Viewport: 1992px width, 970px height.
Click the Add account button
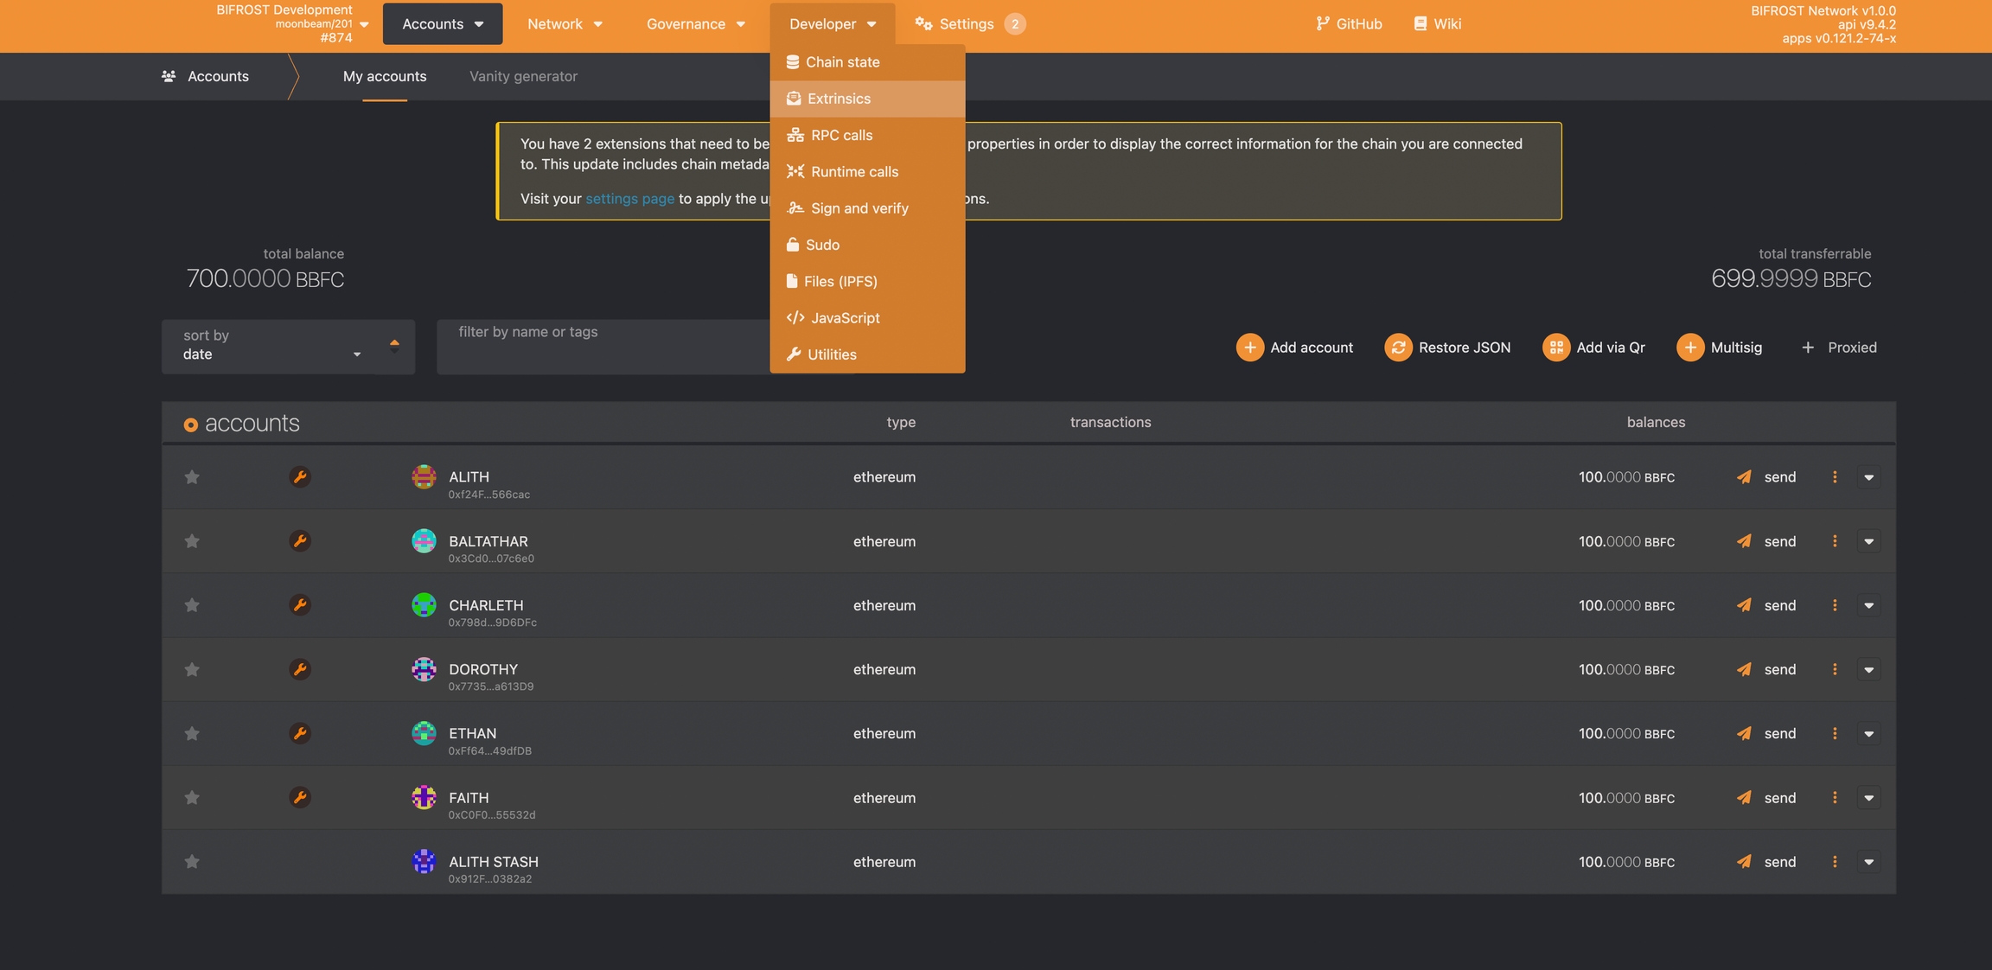pyautogui.click(x=1294, y=348)
